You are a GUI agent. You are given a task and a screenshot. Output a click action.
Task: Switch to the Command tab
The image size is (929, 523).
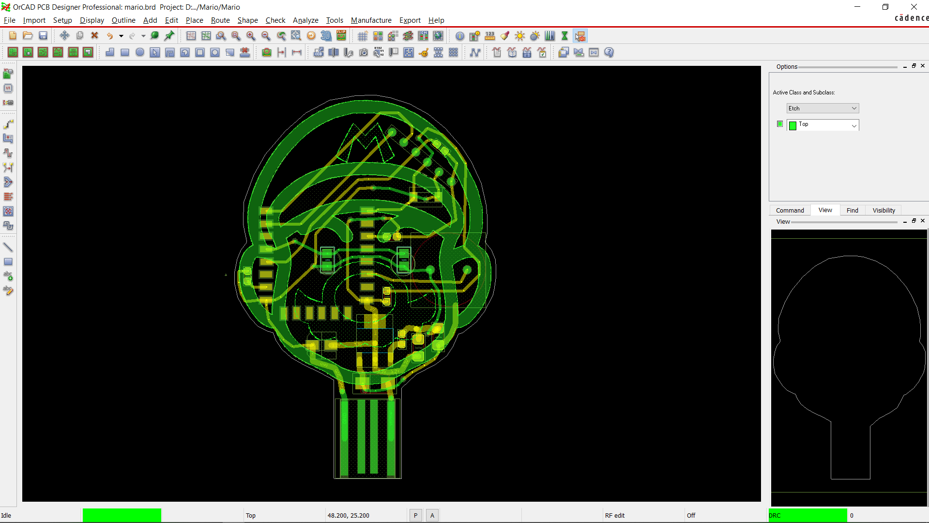790,210
